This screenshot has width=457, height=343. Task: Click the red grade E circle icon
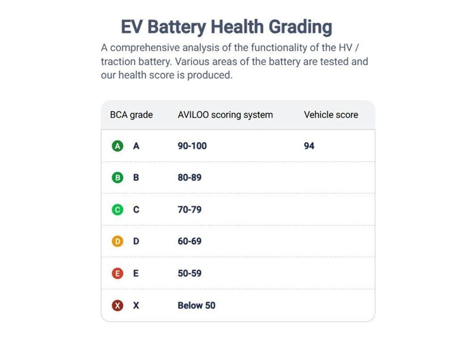point(117,273)
